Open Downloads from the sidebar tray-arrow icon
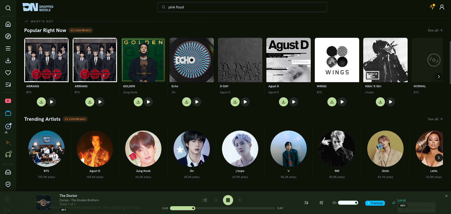The height and width of the screenshot is (214, 451). coord(8,60)
